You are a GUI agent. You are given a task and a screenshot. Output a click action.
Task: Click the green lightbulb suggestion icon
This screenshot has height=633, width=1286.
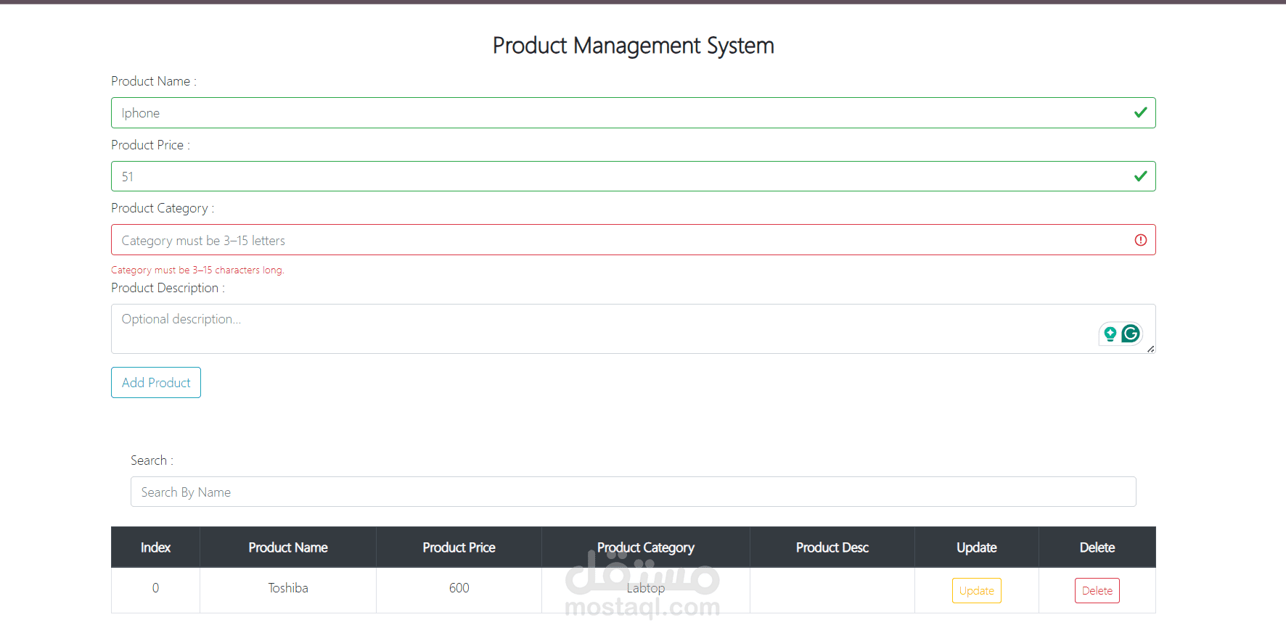1110,334
